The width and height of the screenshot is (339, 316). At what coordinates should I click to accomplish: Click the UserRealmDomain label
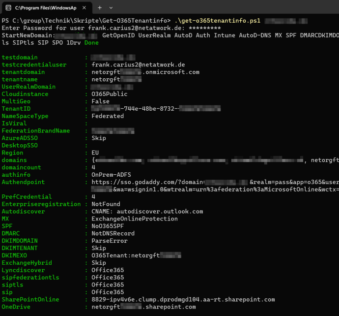29,87
